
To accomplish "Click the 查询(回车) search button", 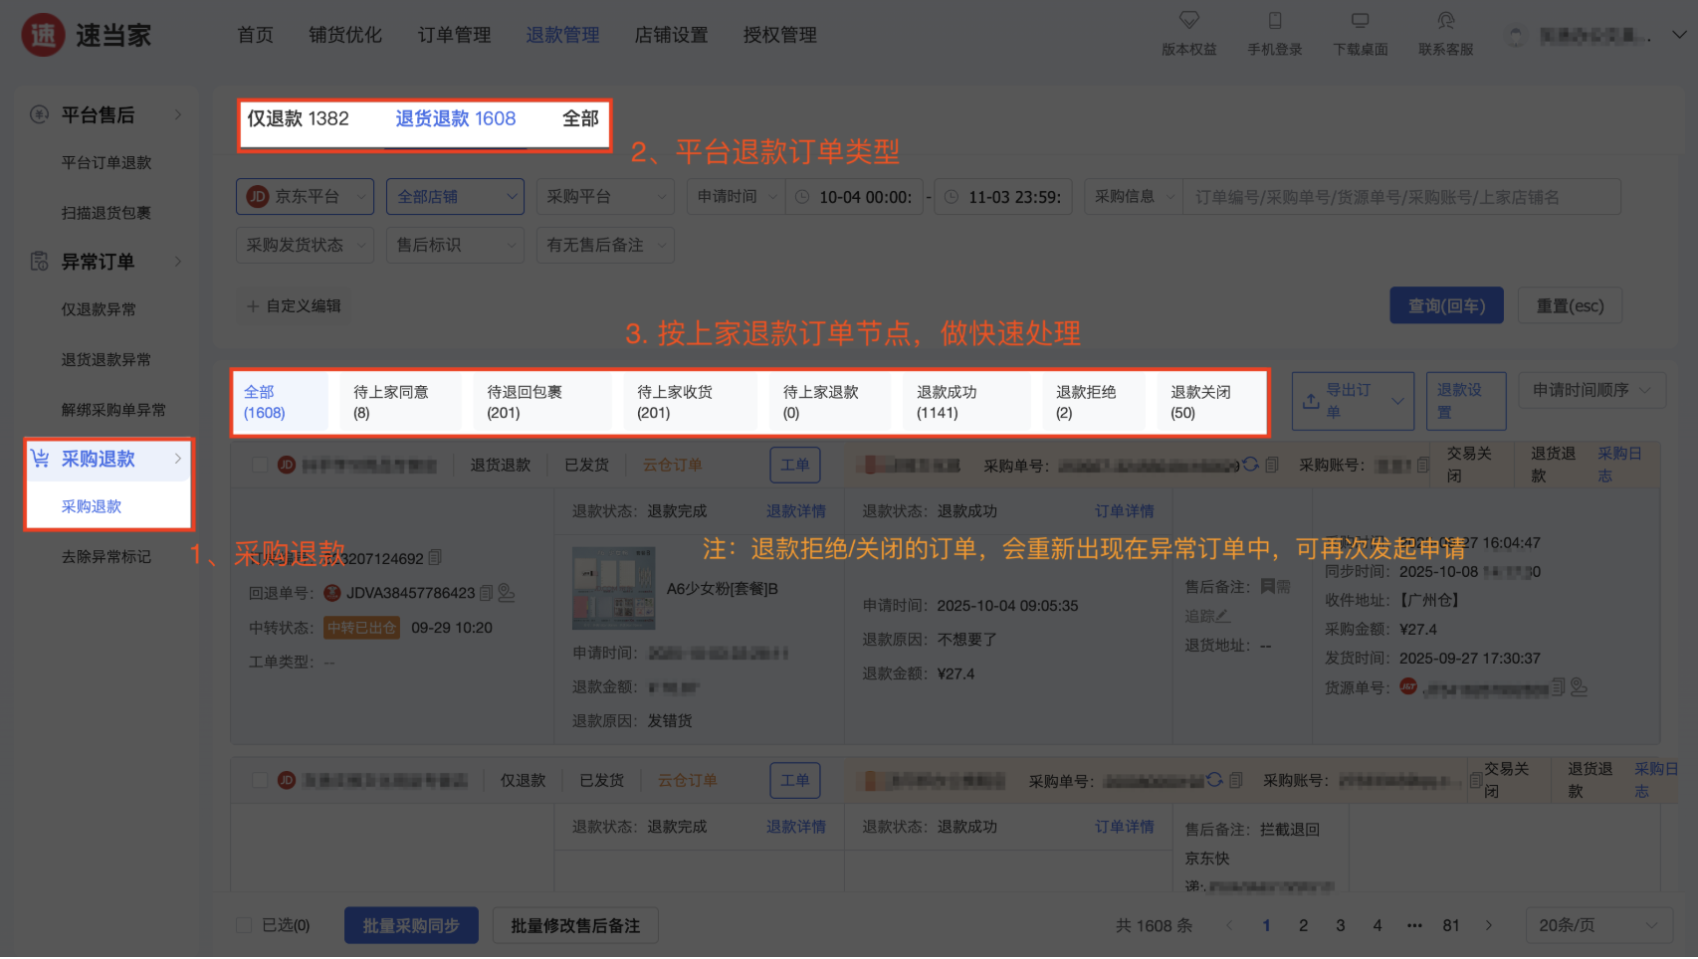I will pyautogui.click(x=1445, y=306).
